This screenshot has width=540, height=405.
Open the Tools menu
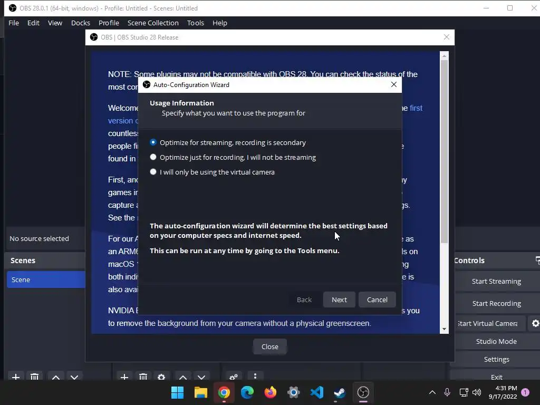point(196,23)
